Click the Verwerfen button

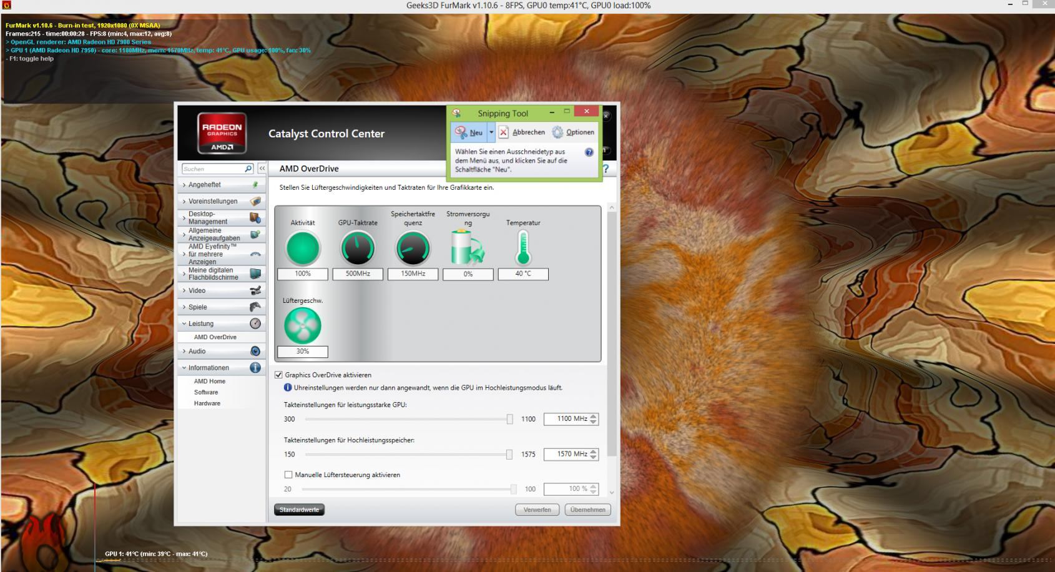(x=537, y=510)
